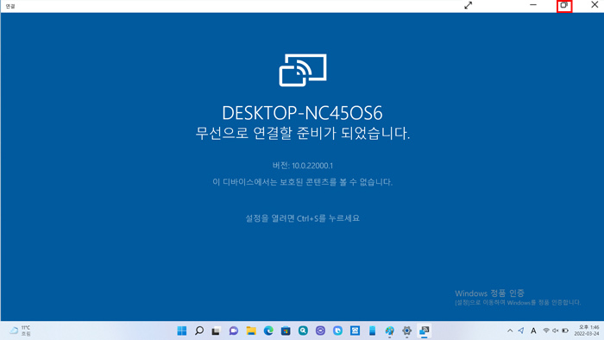
Task: Click the Ctrl+S settings hint text
Action: 302,218
